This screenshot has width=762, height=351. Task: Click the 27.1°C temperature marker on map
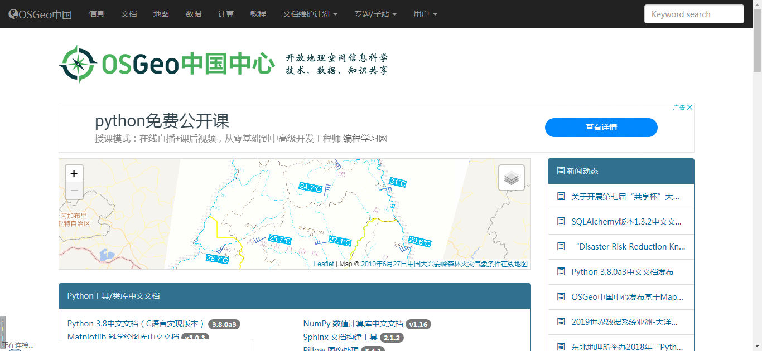tap(340, 241)
